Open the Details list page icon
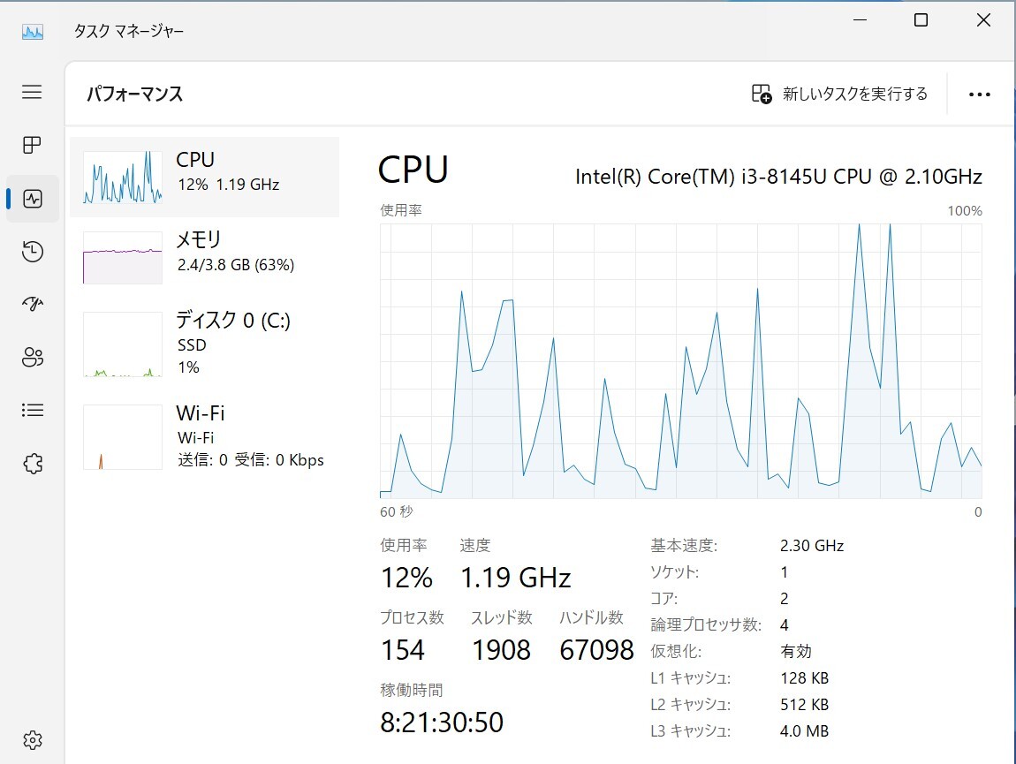 pos(33,410)
